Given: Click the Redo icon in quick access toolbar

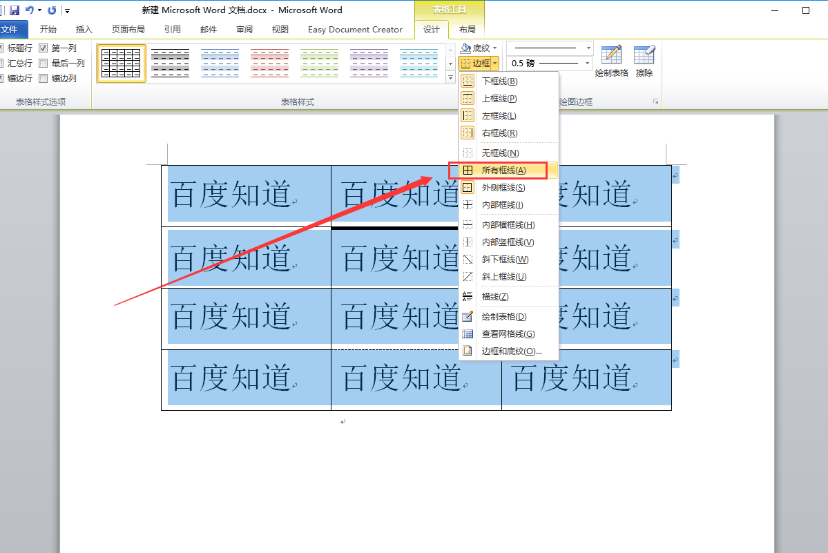Looking at the screenshot, I should (52, 10).
